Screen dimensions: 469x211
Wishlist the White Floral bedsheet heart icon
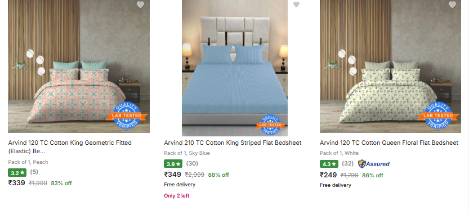coord(452,4)
